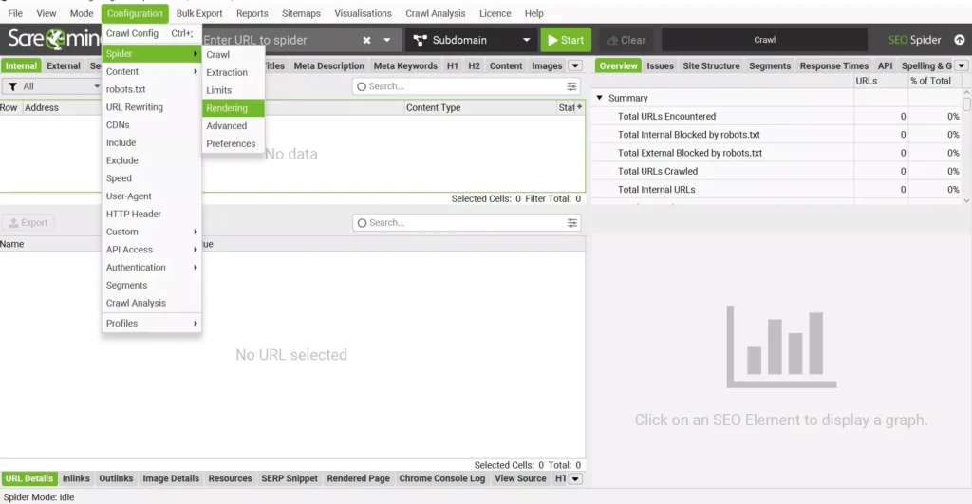Expand more tabs arrow after Spelling tab
This screenshot has width=972, height=504.
point(962,65)
